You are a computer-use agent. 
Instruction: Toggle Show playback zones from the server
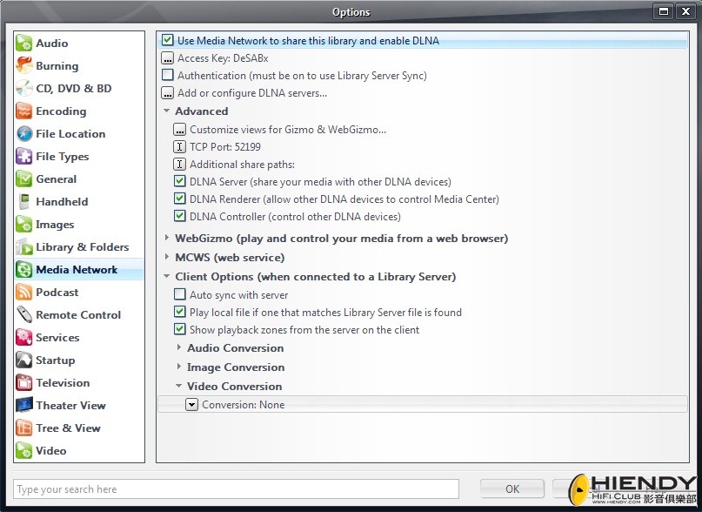click(x=179, y=329)
